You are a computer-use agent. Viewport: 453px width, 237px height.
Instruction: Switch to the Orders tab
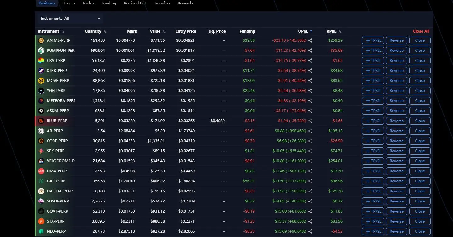[69, 3]
